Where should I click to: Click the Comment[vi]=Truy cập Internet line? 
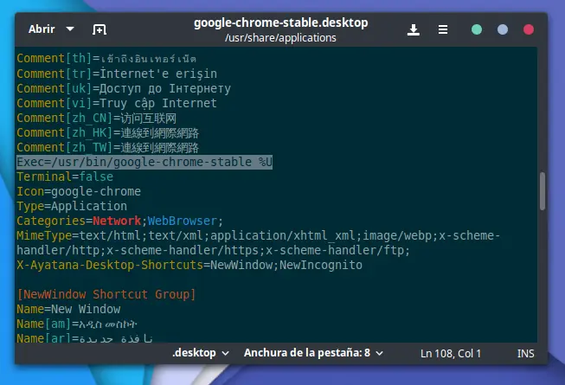pyautogui.click(x=117, y=103)
